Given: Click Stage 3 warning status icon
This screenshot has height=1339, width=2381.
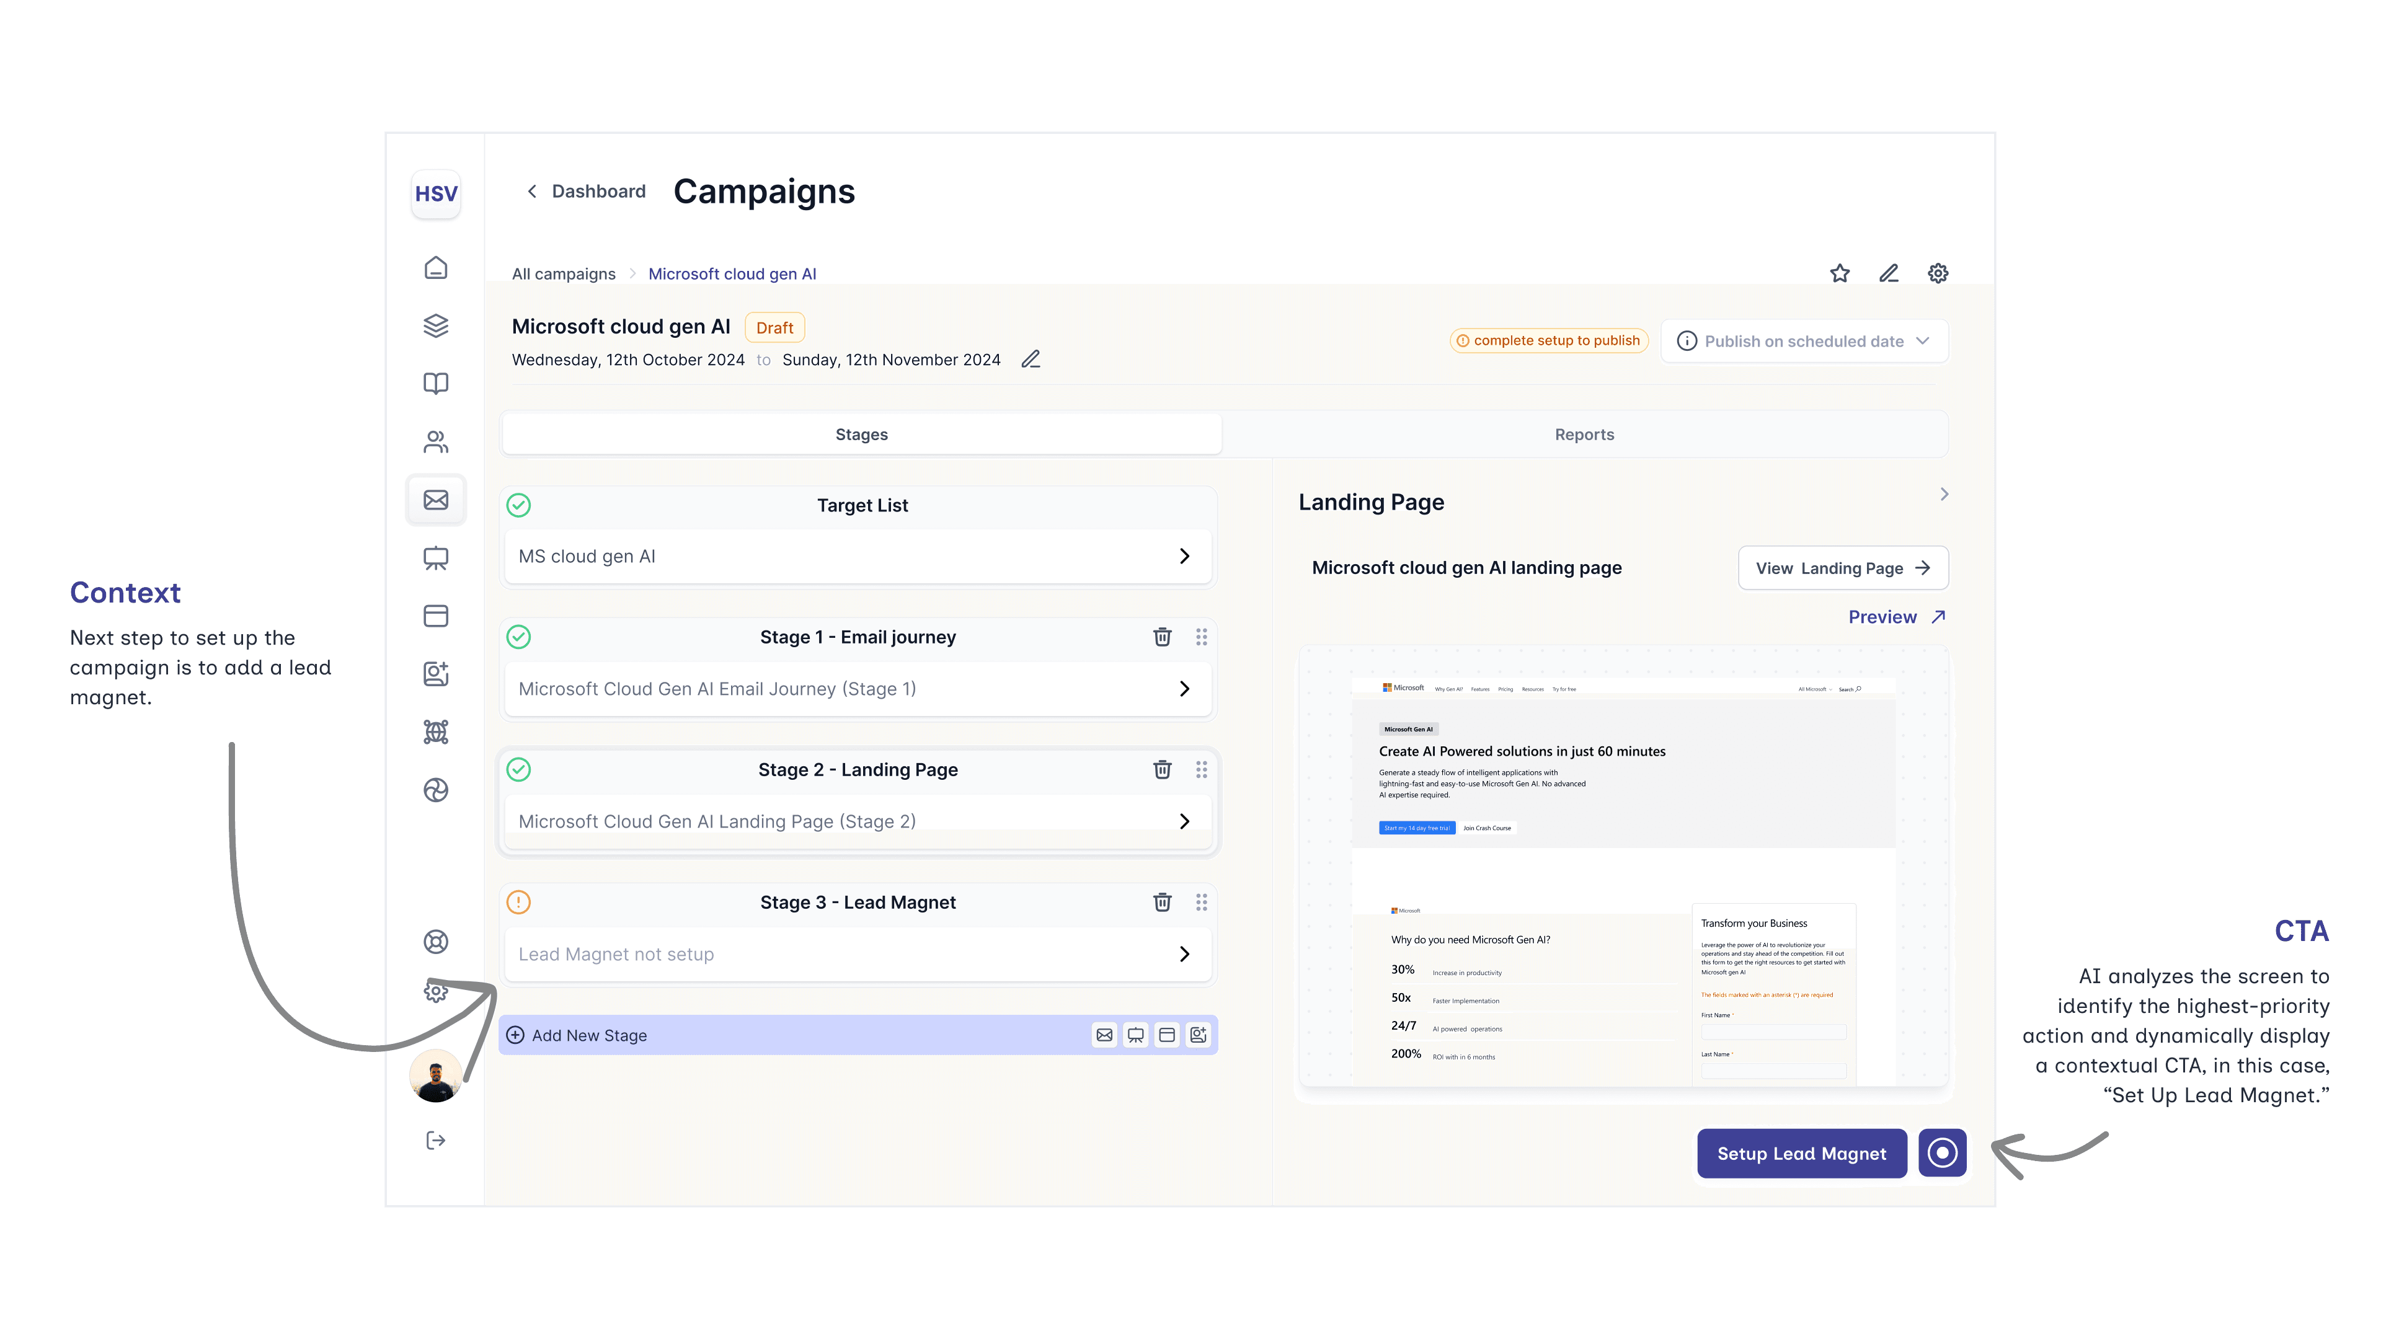Looking at the screenshot, I should click(518, 902).
